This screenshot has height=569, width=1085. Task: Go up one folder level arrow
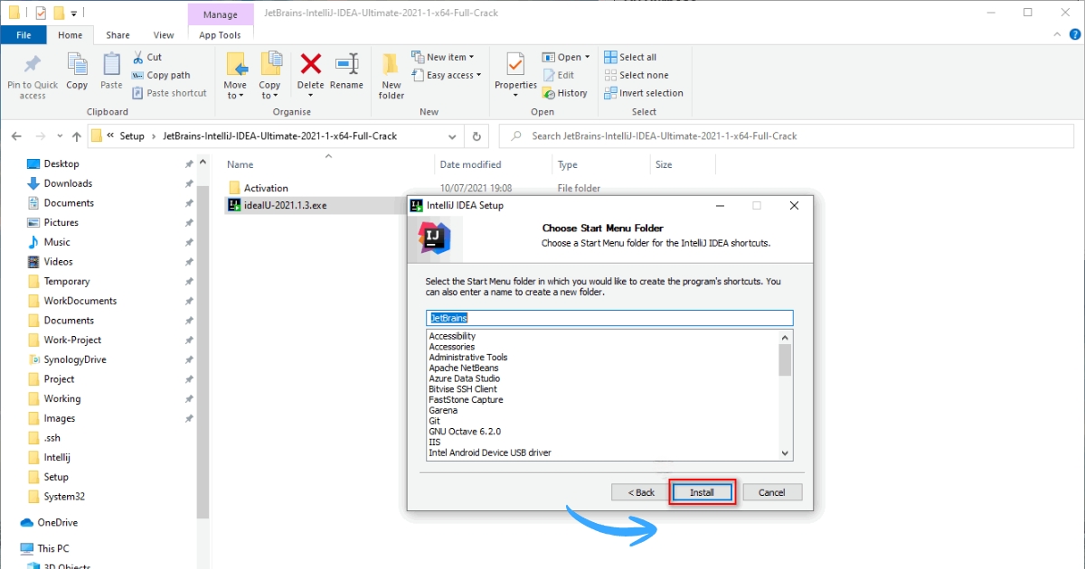(x=77, y=136)
